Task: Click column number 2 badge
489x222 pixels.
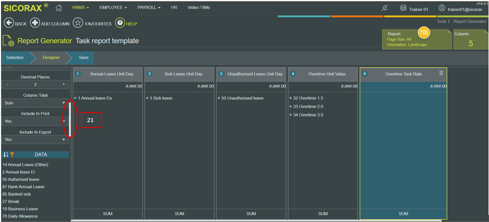Action: pos(150,74)
